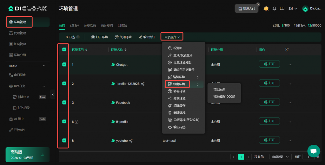The image size is (325, 165).
Task: Open the live chat support bubble
Action: 314,151
